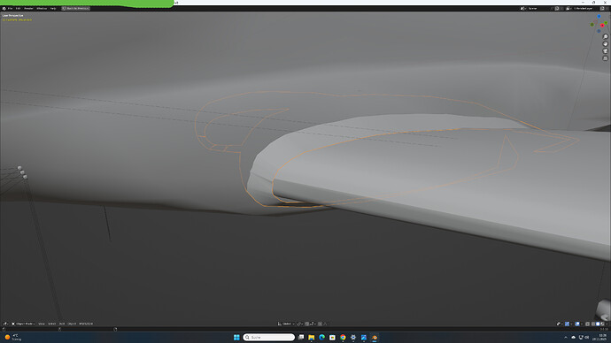Click the viewport zoom magnifier icon
611x343 pixels.
(x=605, y=36)
